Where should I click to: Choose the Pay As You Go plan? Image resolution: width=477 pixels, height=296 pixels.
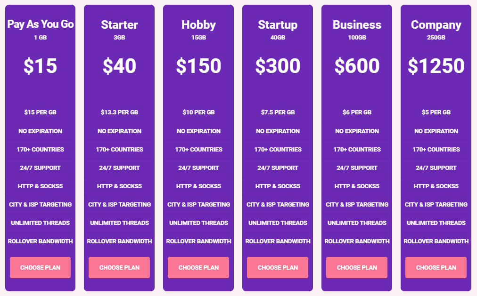point(40,267)
